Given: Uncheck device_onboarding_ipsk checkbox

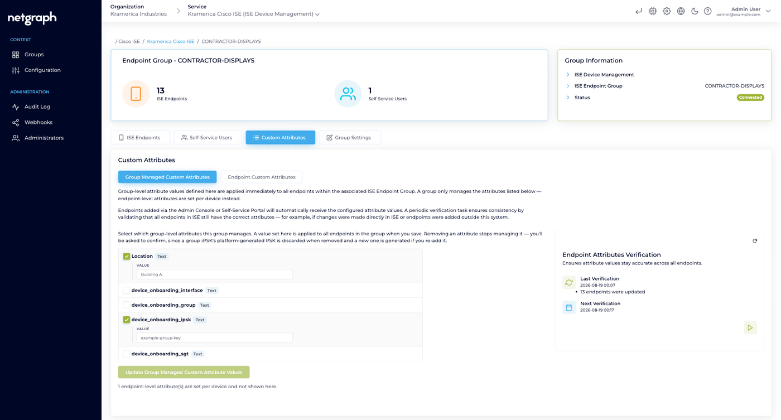Looking at the screenshot, I should click(x=127, y=320).
